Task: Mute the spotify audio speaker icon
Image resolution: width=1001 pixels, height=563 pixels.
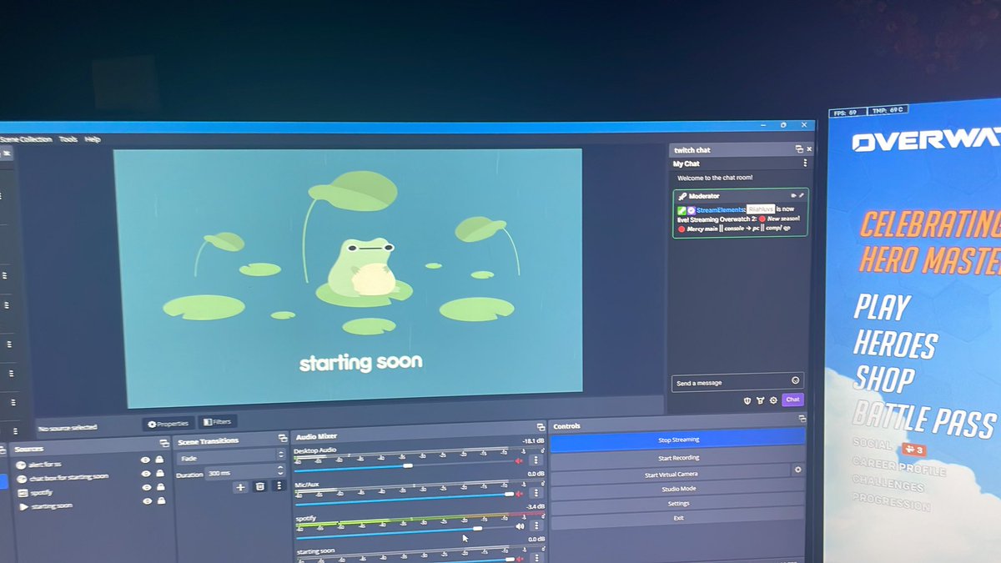Action: (521, 526)
